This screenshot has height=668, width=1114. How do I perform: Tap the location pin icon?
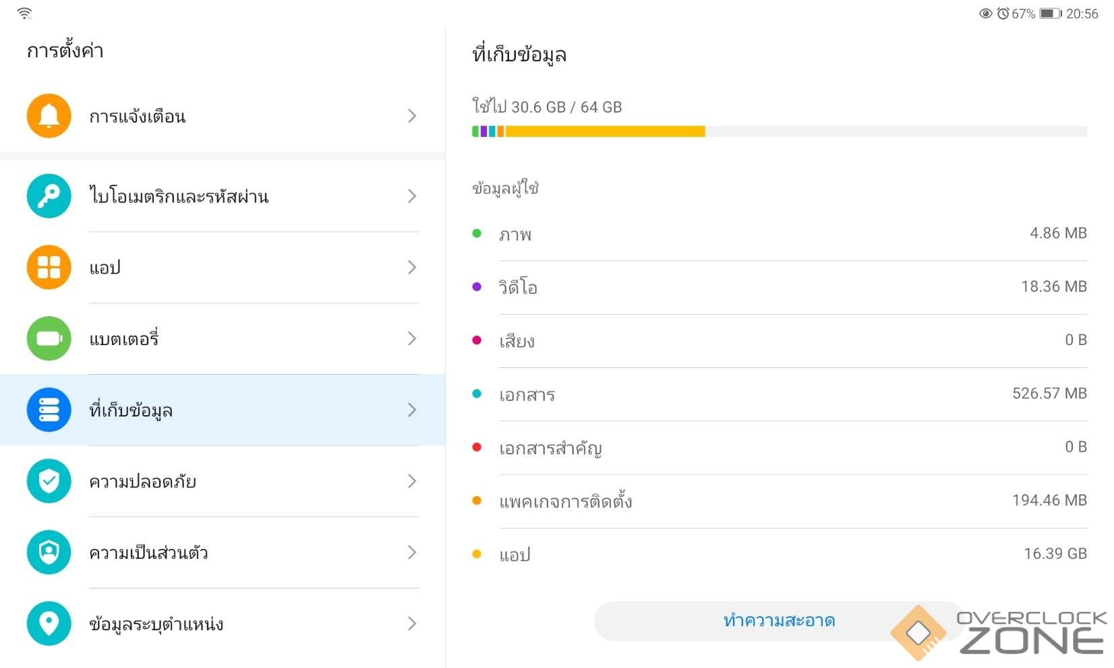[x=49, y=624]
